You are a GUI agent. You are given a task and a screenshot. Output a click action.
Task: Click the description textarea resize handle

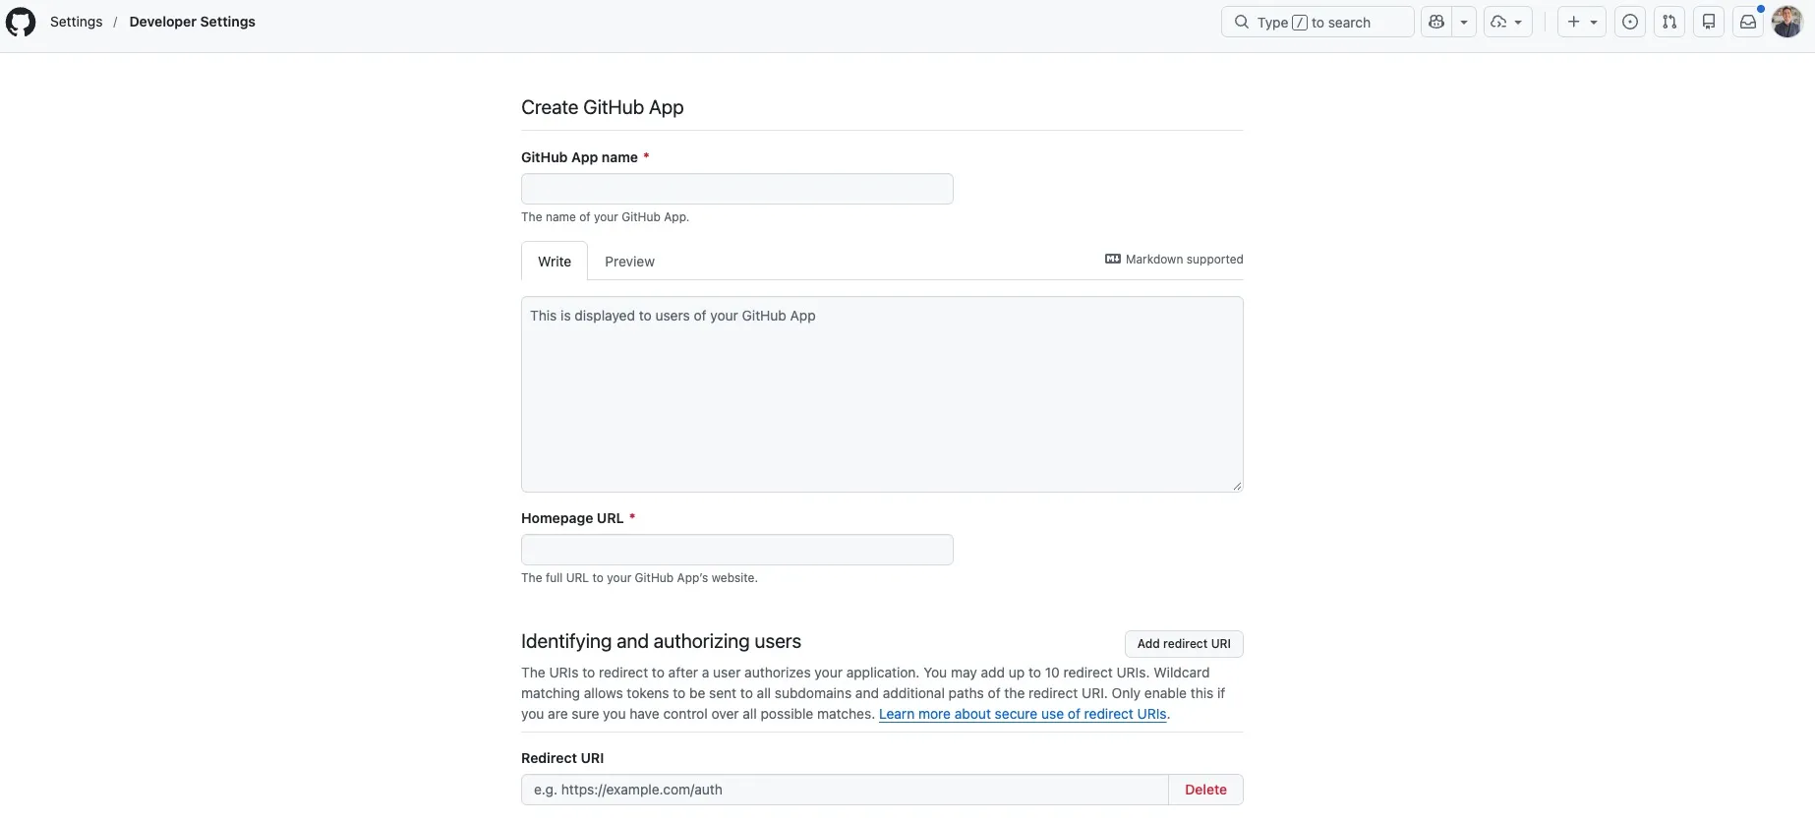pyautogui.click(x=1237, y=486)
